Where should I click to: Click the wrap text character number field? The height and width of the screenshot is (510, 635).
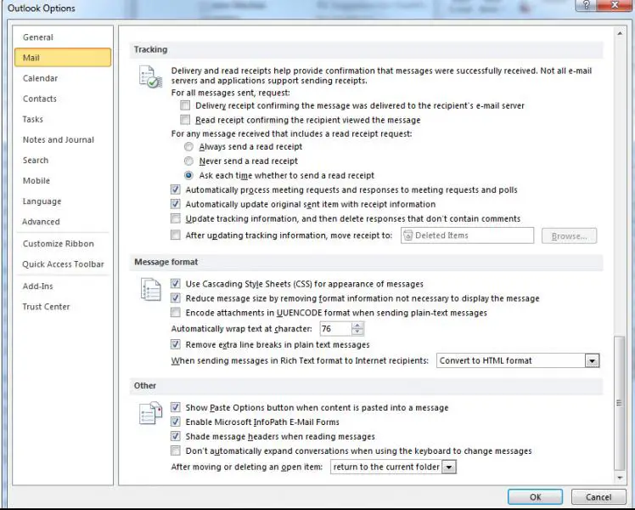(335, 329)
